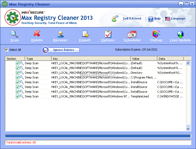Sort by the Key column header

[91, 59]
